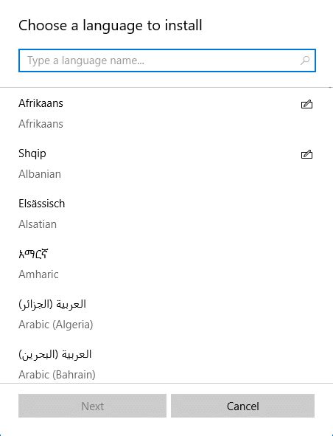Select the secondary Afrikaans label
333x436 pixels.
tap(41, 124)
